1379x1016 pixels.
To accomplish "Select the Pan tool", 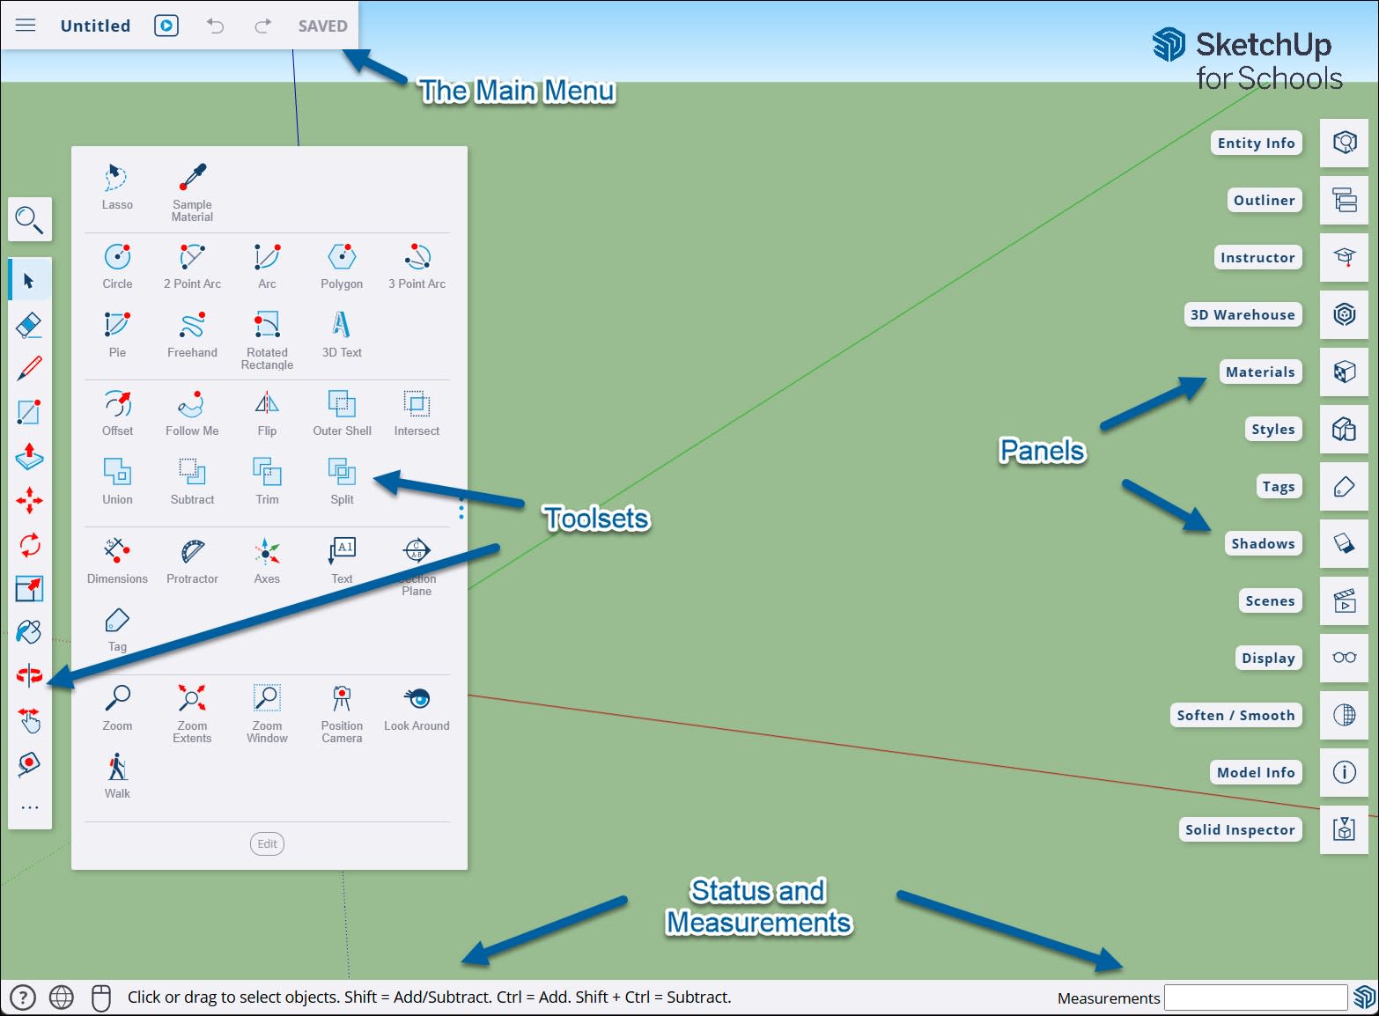I will click(29, 721).
